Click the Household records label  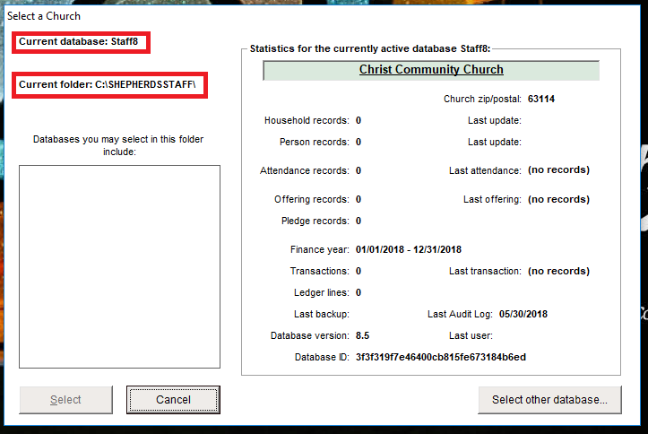pos(307,121)
